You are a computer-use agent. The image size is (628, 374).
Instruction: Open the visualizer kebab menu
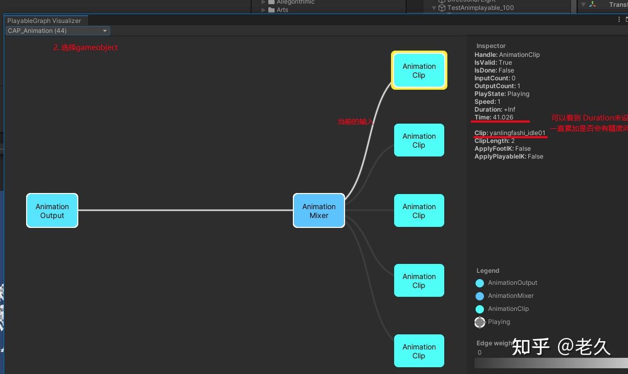coord(619,19)
